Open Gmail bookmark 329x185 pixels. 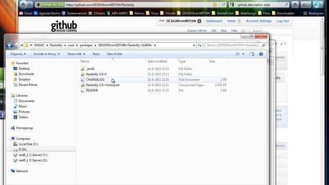[26, 13]
